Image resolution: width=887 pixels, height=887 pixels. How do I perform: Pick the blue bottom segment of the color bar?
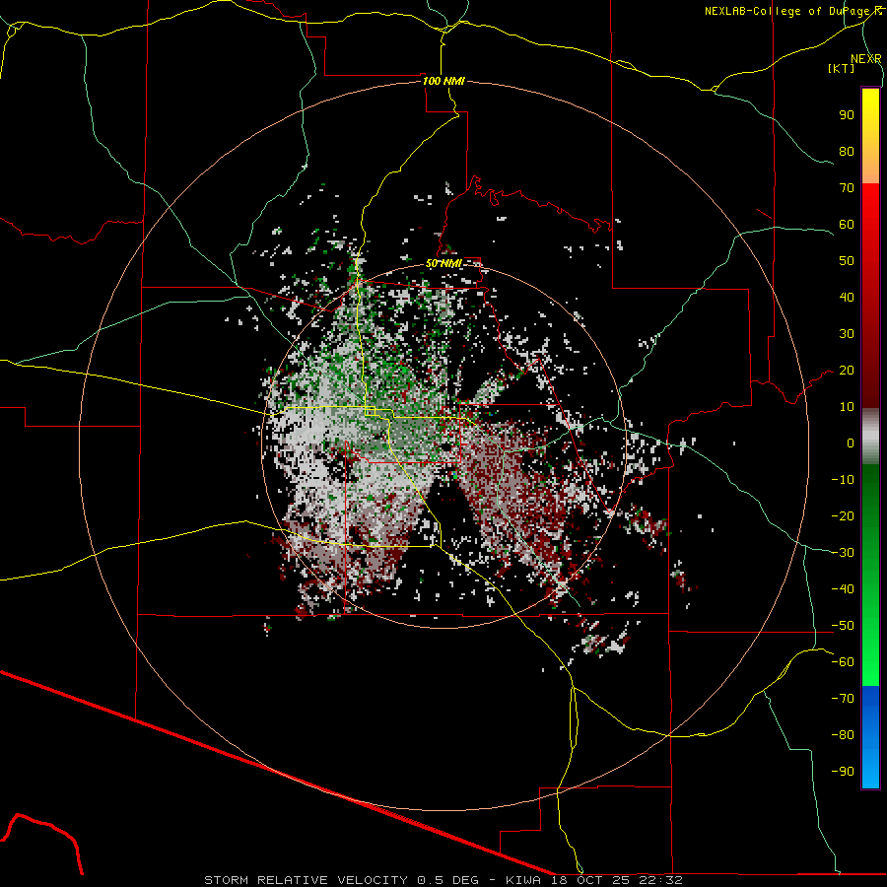coord(870,737)
